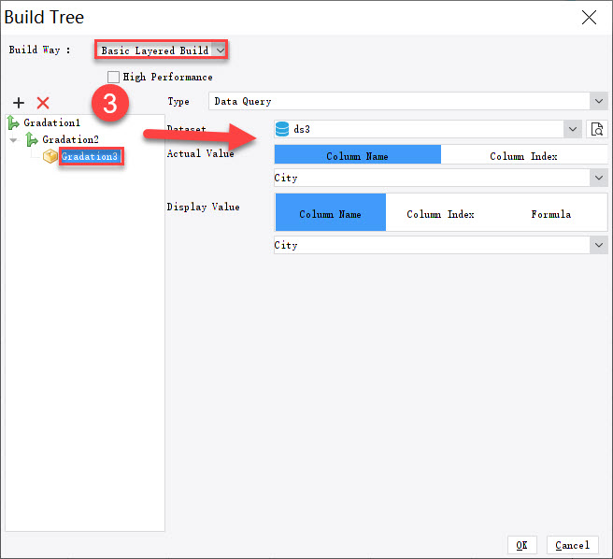Close the Build Tree dialog
Screen dimensions: 613x559
coord(589,18)
